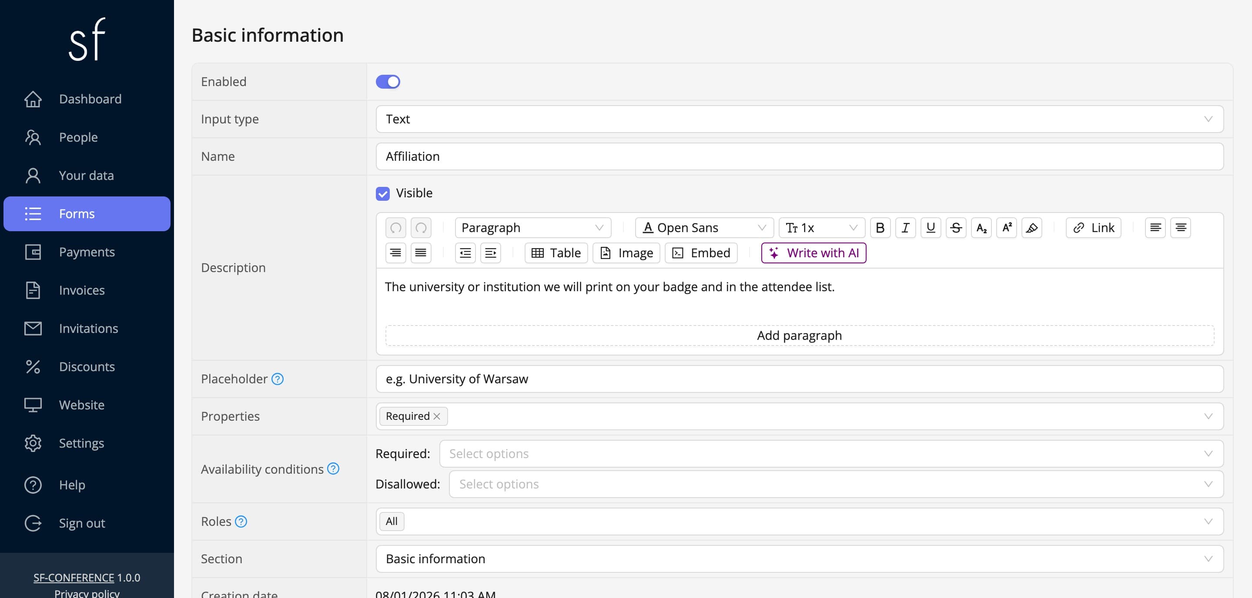Open Payments page
The width and height of the screenshot is (1252, 598).
coord(87,252)
